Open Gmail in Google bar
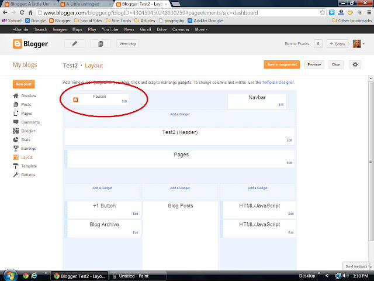The height and width of the screenshot is (281, 374). (x=146, y=29)
